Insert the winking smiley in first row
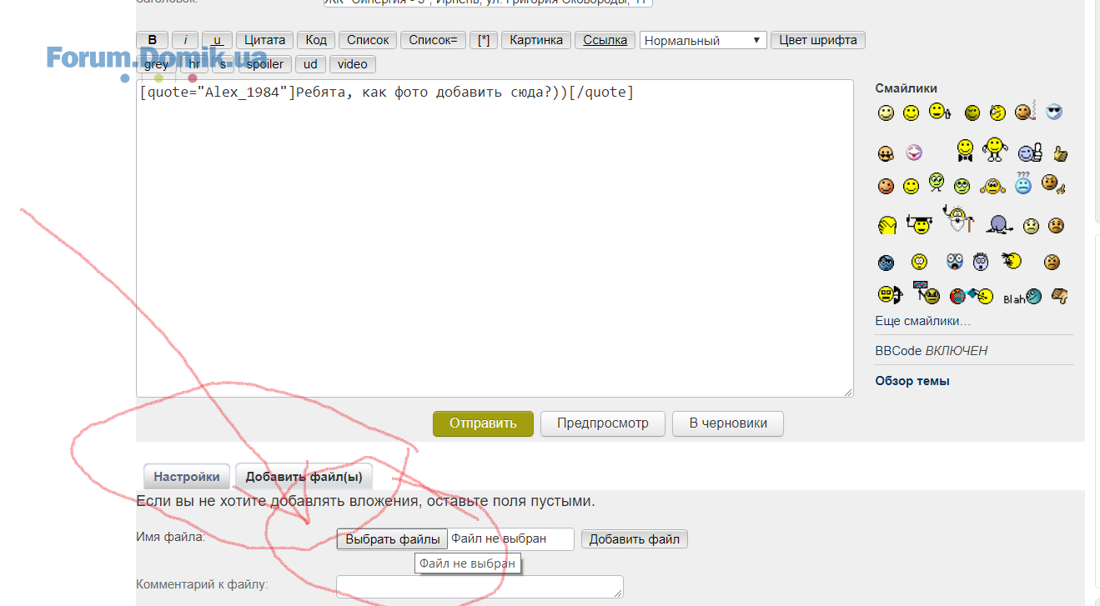 [997, 113]
